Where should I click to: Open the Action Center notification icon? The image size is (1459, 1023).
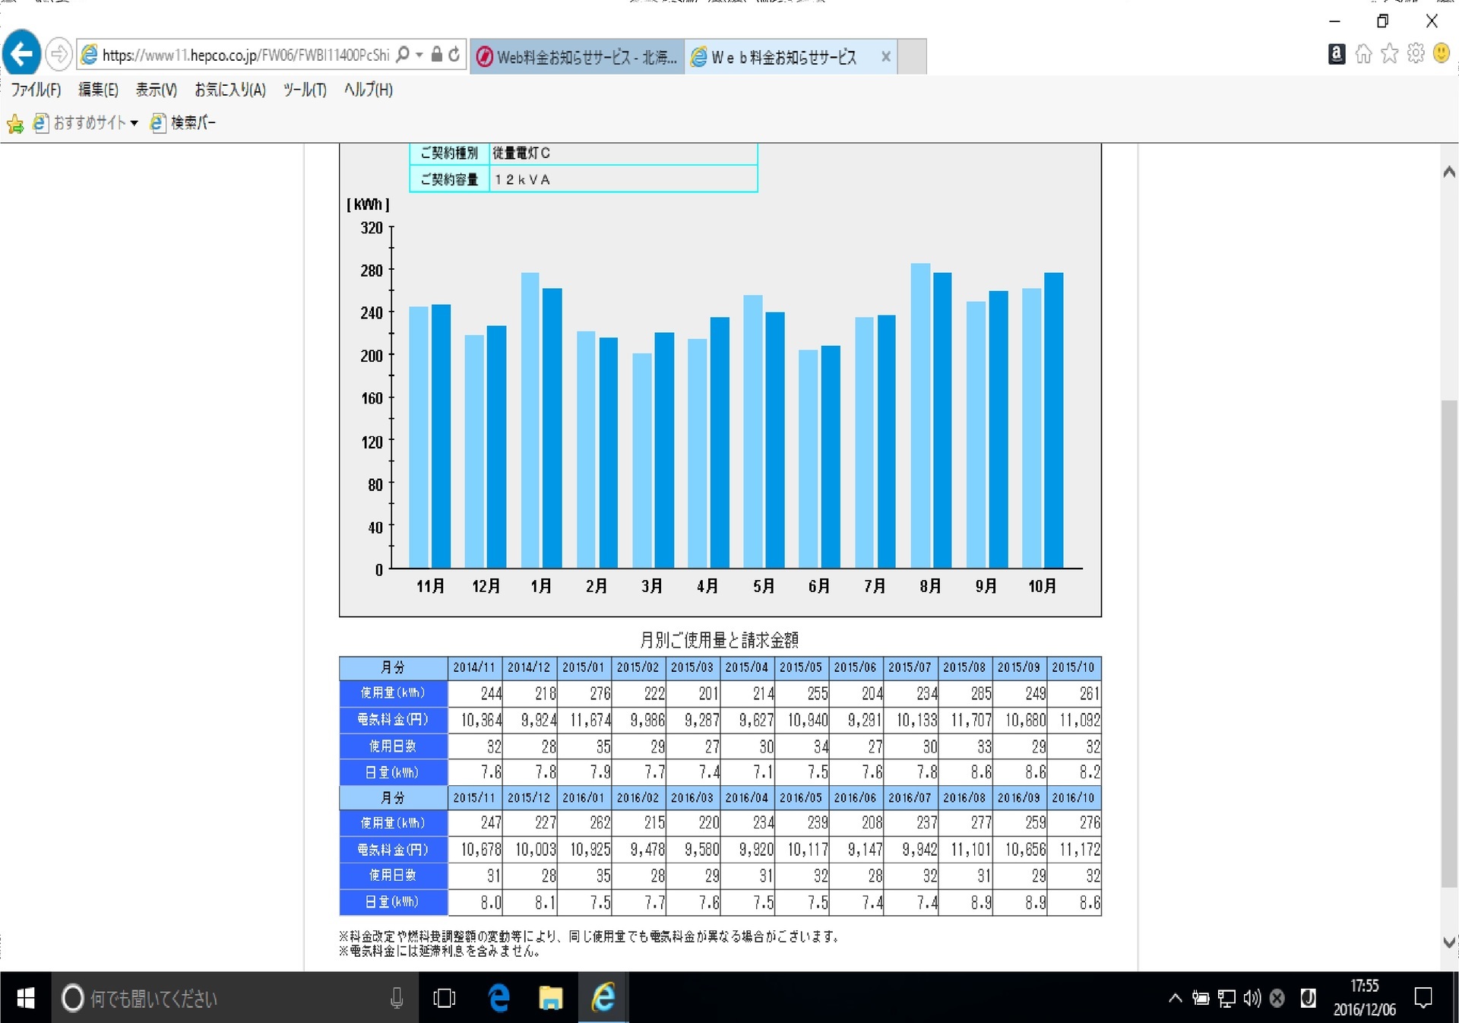tap(1423, 998)
